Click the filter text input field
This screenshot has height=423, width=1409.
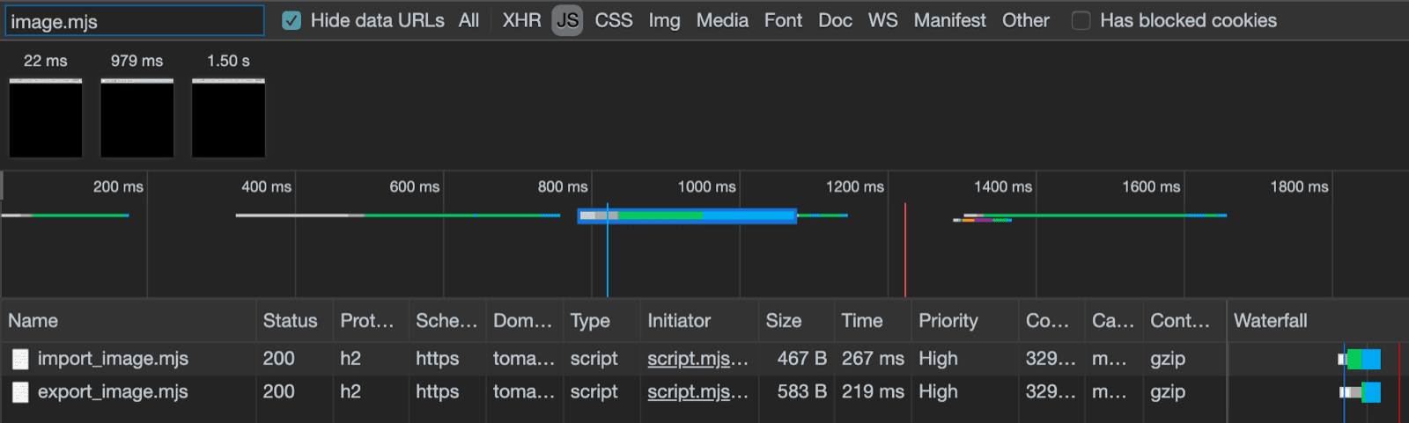click(135, 21)
